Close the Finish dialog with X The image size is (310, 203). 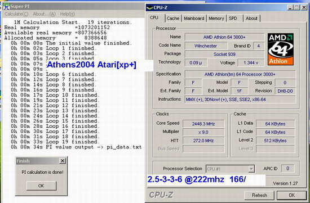(63, 161)
